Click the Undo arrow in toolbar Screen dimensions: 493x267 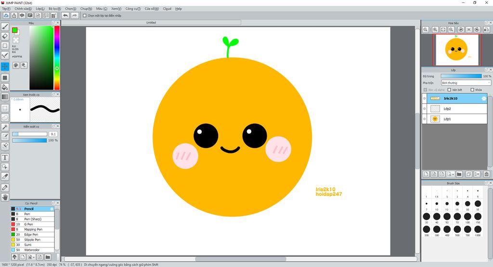click(x=65, y=15)
